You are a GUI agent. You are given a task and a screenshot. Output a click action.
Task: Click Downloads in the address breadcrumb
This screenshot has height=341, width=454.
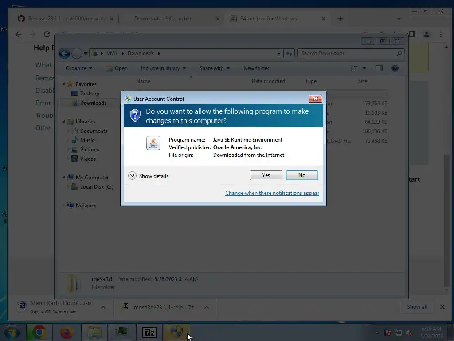[x=141, y=53]
